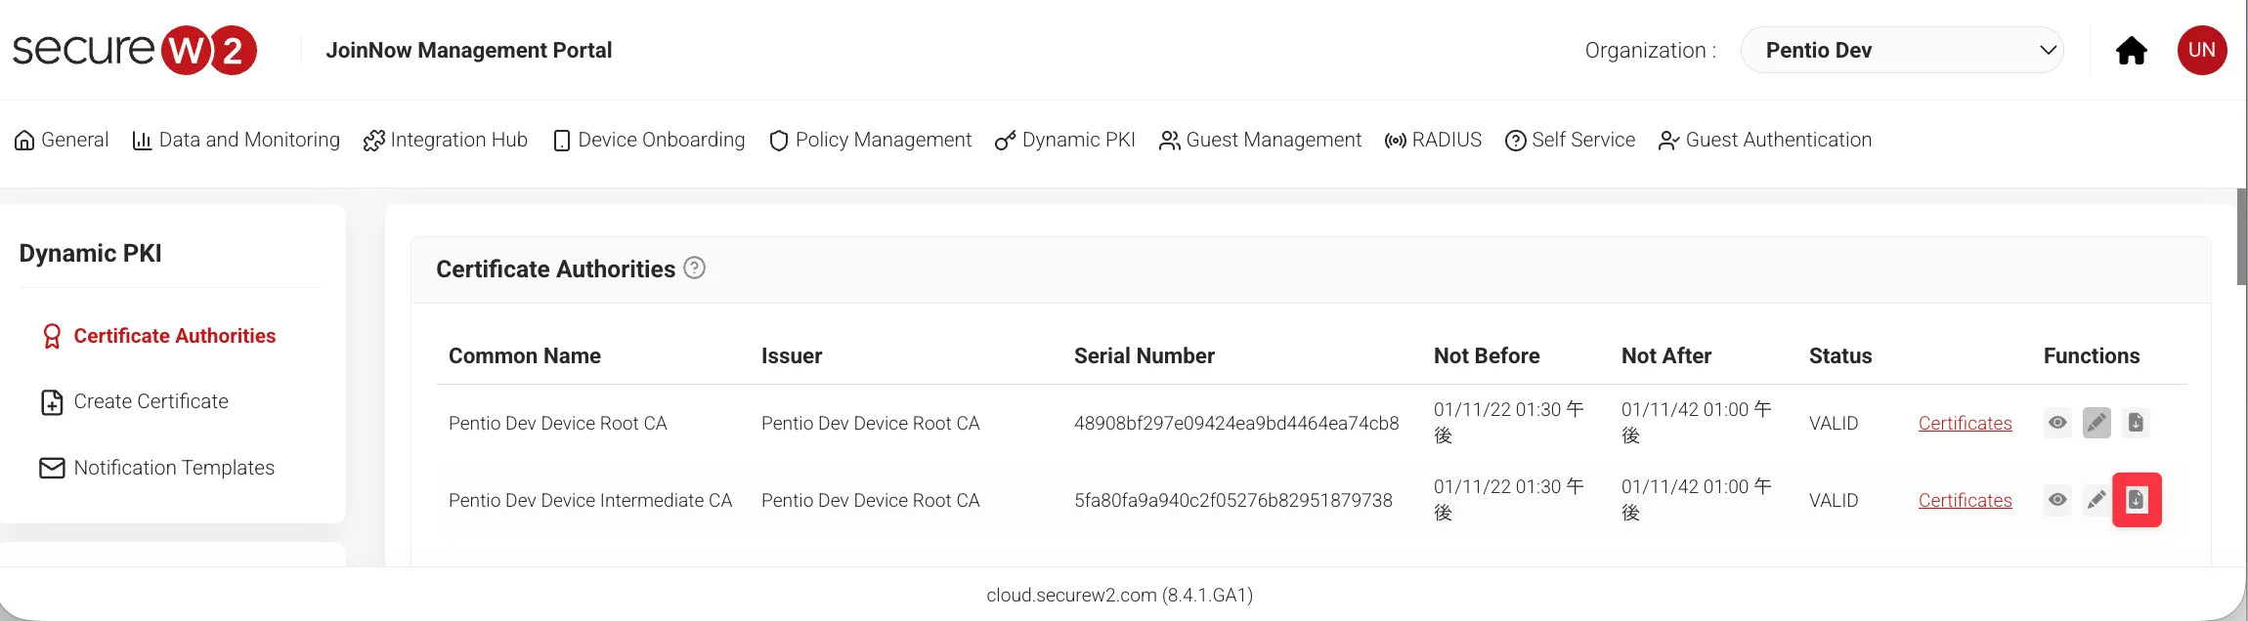The width and height of the screenshot is (2248, 621).
Task: Click the Serial Number column header
Action: (1145, 355)
